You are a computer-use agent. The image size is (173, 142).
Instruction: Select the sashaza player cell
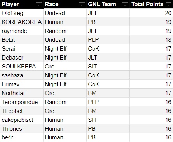click(x=22, y=75)
